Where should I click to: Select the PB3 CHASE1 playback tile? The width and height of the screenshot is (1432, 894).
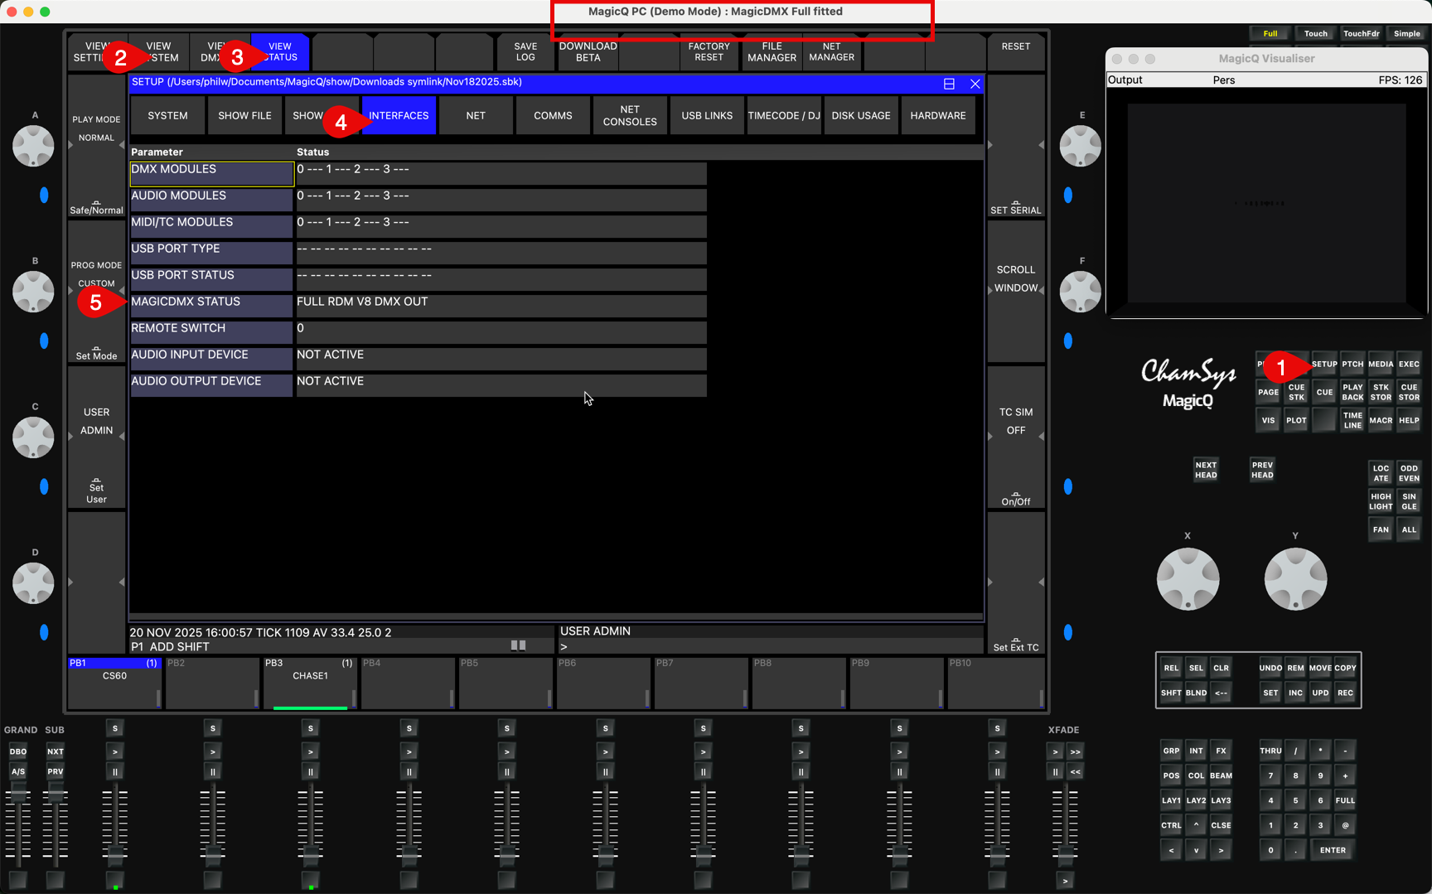(x=310, y=684)
